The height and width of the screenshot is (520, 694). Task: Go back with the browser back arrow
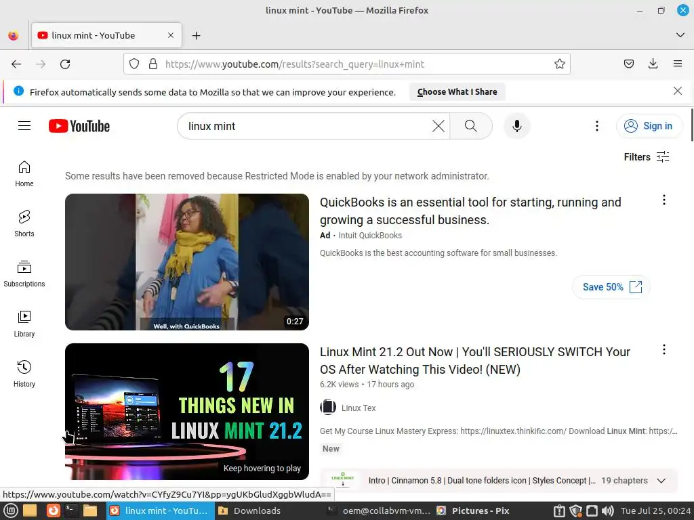pyautogui.click(x=16, y=64)
